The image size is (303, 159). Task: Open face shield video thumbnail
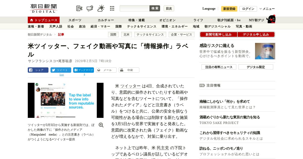(265, 51)
